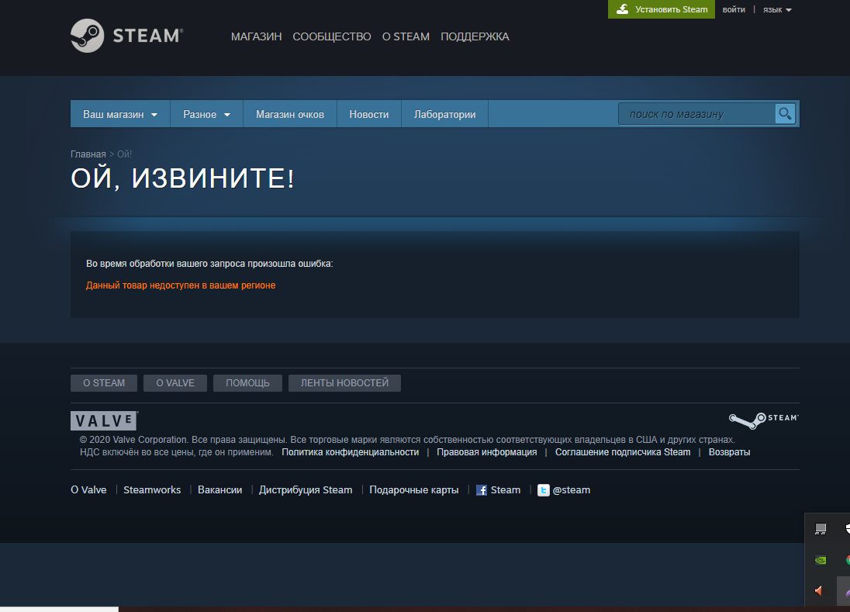
Task: Click the О VALVE footer button
Action: [175, 383]
